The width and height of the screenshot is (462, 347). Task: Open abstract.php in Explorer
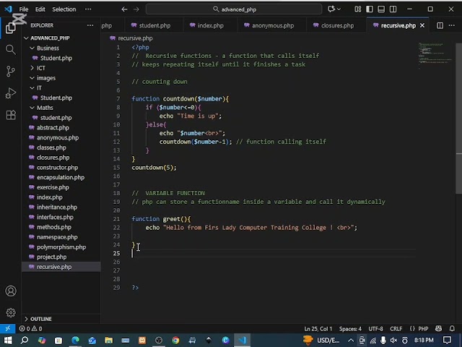[x=61, y=127]
